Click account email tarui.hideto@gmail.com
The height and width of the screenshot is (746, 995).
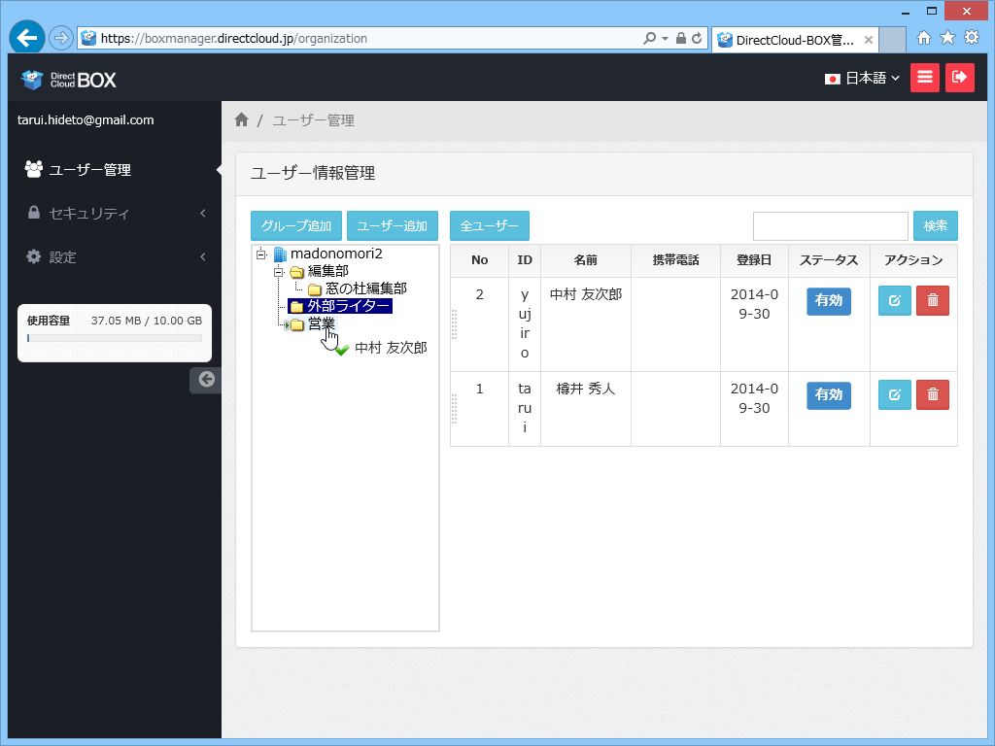86,119
